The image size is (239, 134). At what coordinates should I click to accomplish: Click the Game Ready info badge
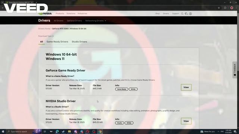click(121, 89)
